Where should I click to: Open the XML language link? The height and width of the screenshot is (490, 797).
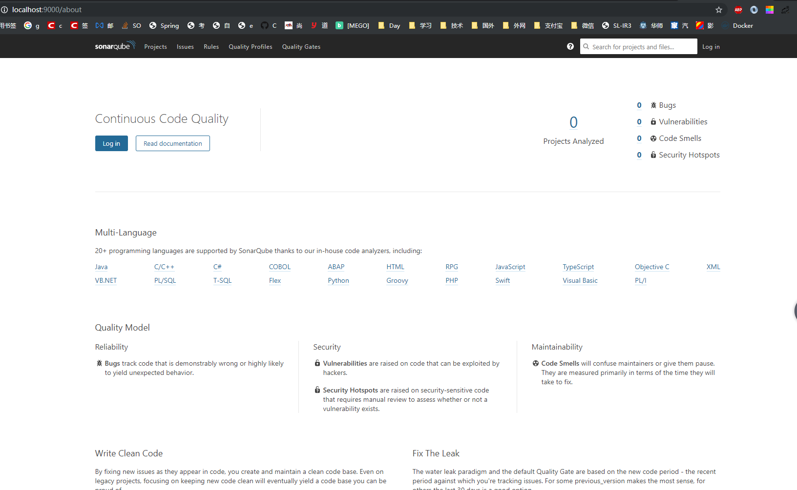(713, 267)
